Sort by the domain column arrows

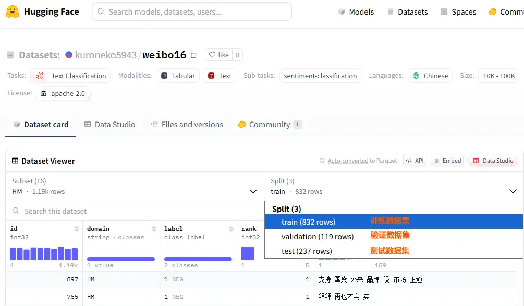pyautogui.click(x=154, y=229)
